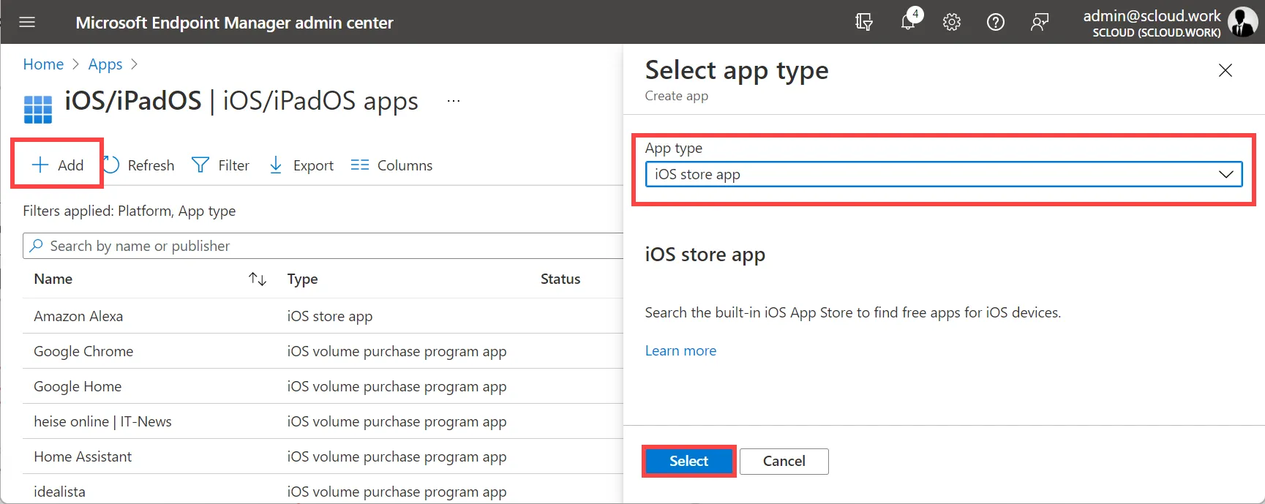
Task: Expand the App type dropdown
Action: 944,174
